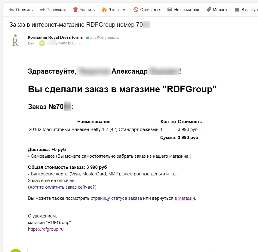
Task: Click sender address info@rdfgroup.ru
Action: (104, 38)
